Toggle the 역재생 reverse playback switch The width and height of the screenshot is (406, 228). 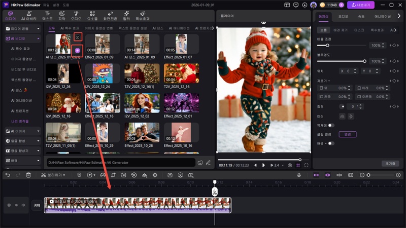coord(331,125)
